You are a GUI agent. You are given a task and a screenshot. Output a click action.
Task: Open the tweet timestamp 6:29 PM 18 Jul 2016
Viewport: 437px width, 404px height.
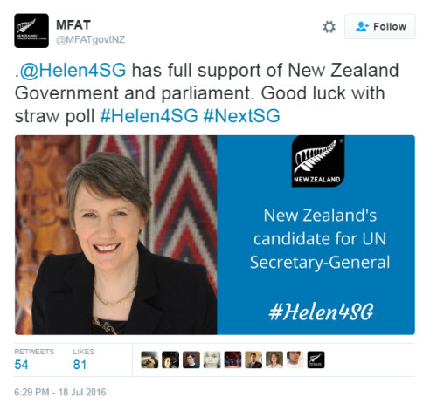(x=60, y=392)
